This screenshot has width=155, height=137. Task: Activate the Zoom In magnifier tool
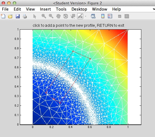point(44,16)
